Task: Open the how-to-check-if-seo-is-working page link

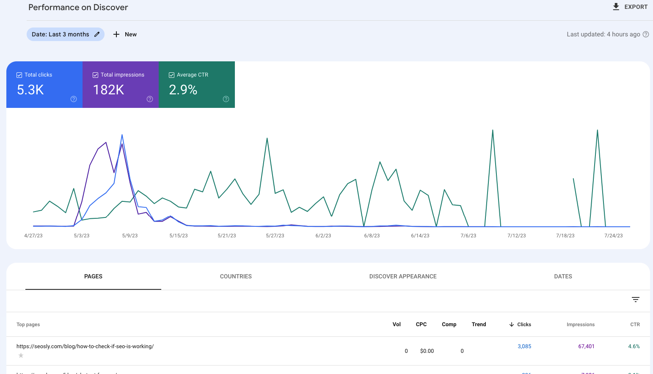Action: 85,346
